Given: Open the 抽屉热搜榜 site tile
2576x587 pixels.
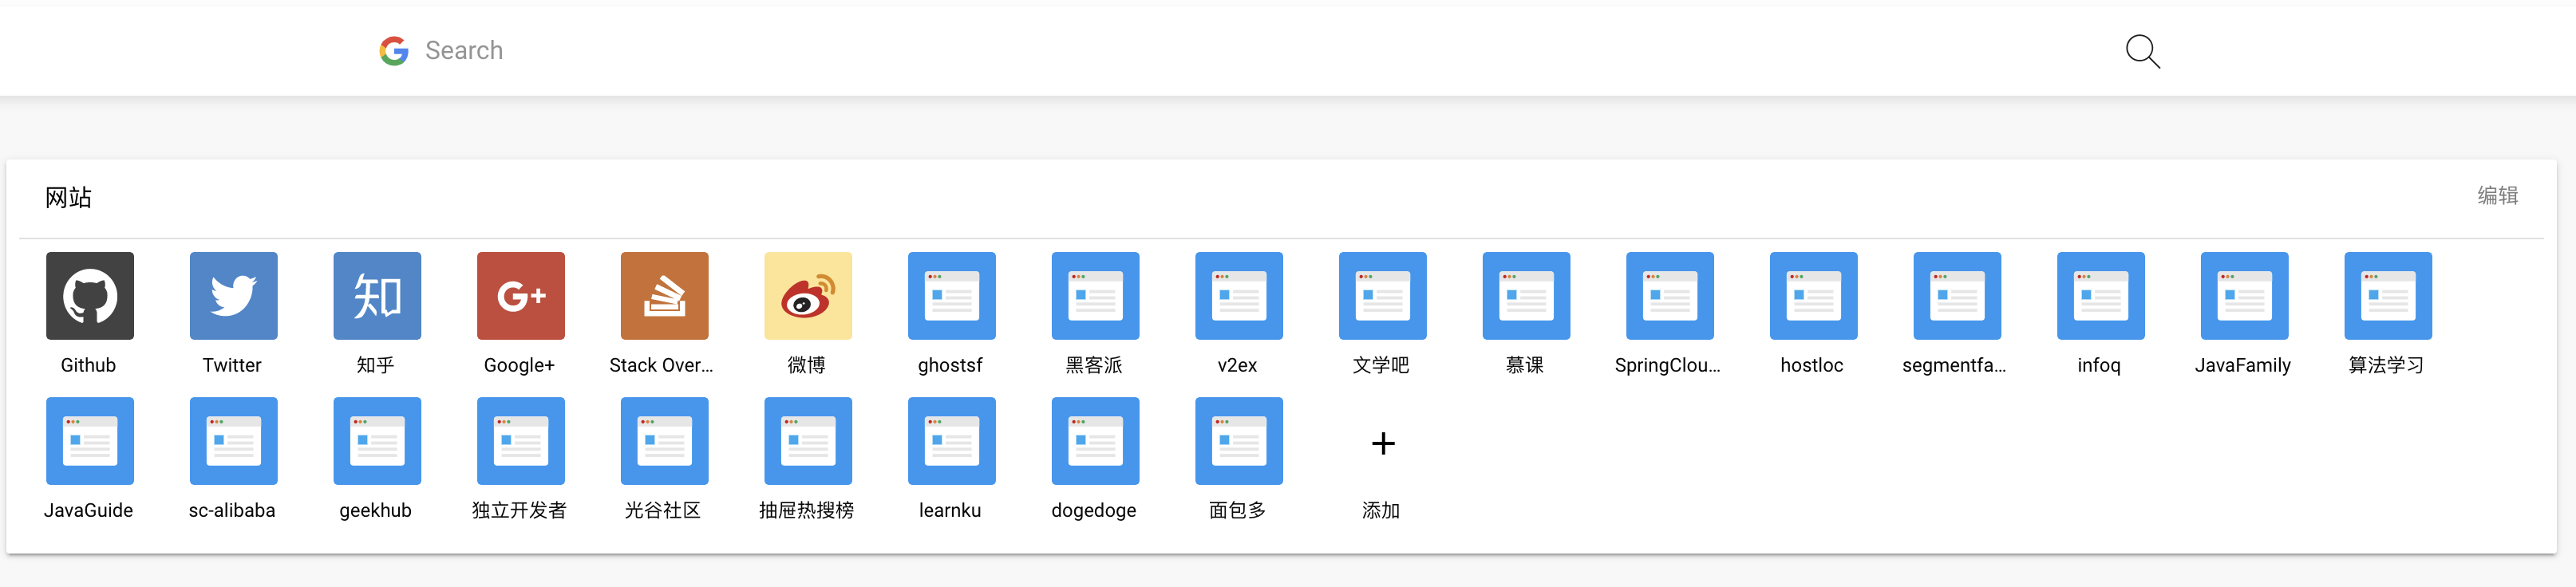Looking at the screenshot, I should (x=808, y=441).
